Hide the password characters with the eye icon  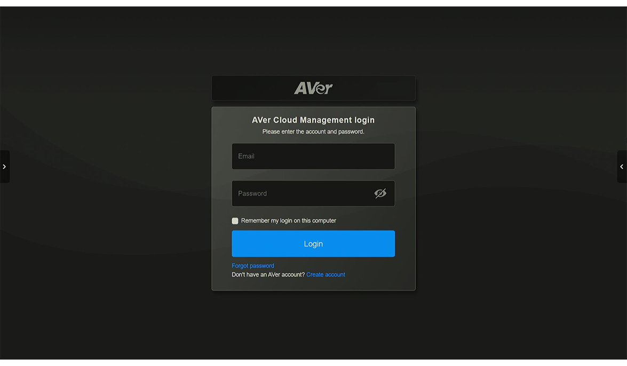tap(380, 193)
